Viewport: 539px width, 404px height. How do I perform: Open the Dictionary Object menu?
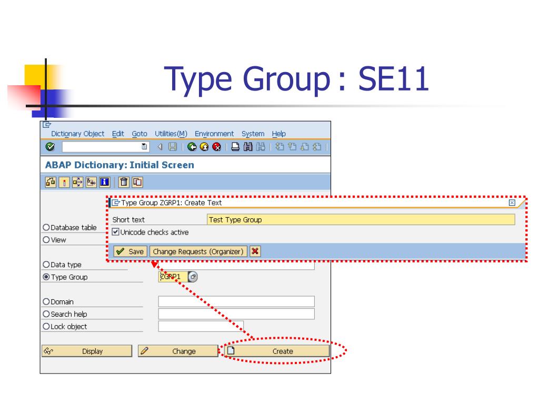77,134
